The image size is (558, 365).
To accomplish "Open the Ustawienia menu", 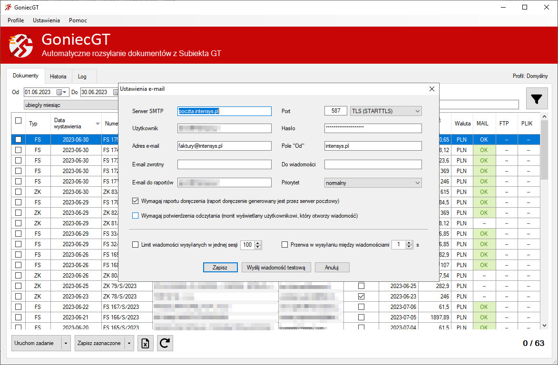I will [x=46, y=20].
